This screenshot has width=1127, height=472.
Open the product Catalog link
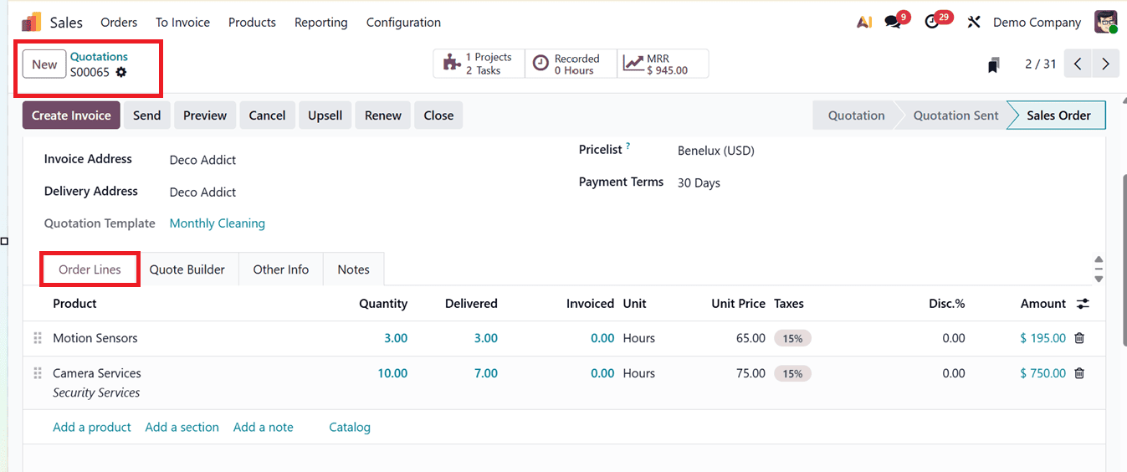350,427
